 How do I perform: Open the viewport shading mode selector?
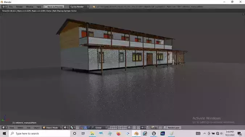point(66,128)
